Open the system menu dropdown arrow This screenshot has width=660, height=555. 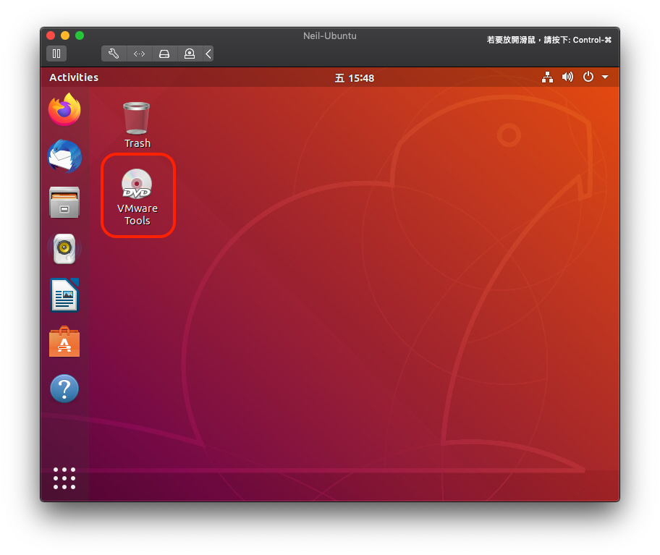tap(605, 77)
